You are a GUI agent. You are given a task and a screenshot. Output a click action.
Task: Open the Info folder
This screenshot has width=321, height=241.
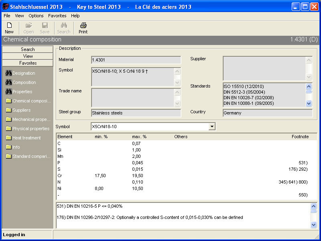(13, 147)
